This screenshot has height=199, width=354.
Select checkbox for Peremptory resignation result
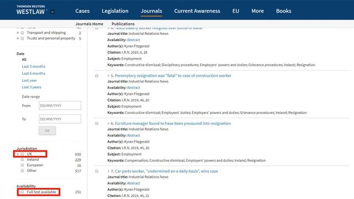(x=97, y=76)
